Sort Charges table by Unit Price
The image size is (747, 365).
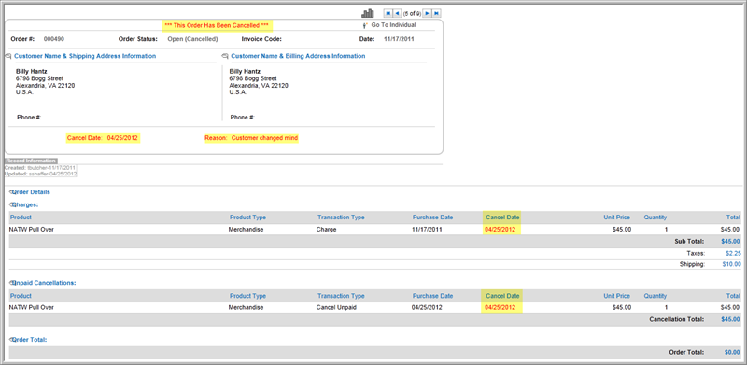[x=616, y=218]
